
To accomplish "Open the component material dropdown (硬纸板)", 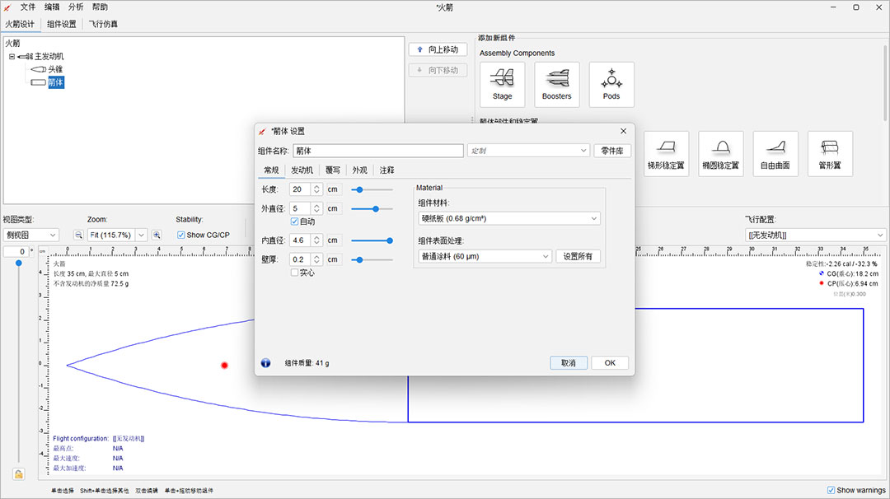I will click(x=508, y=218).
